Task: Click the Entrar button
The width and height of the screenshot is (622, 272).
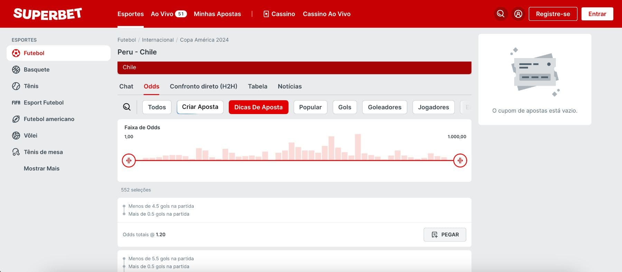Action: [597, 14]
